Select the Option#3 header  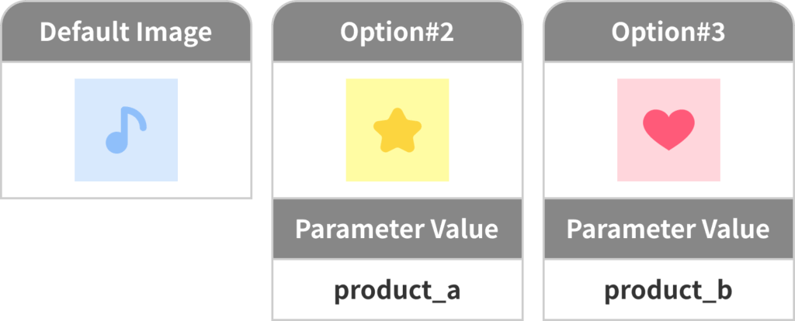(x=668, y=33)
